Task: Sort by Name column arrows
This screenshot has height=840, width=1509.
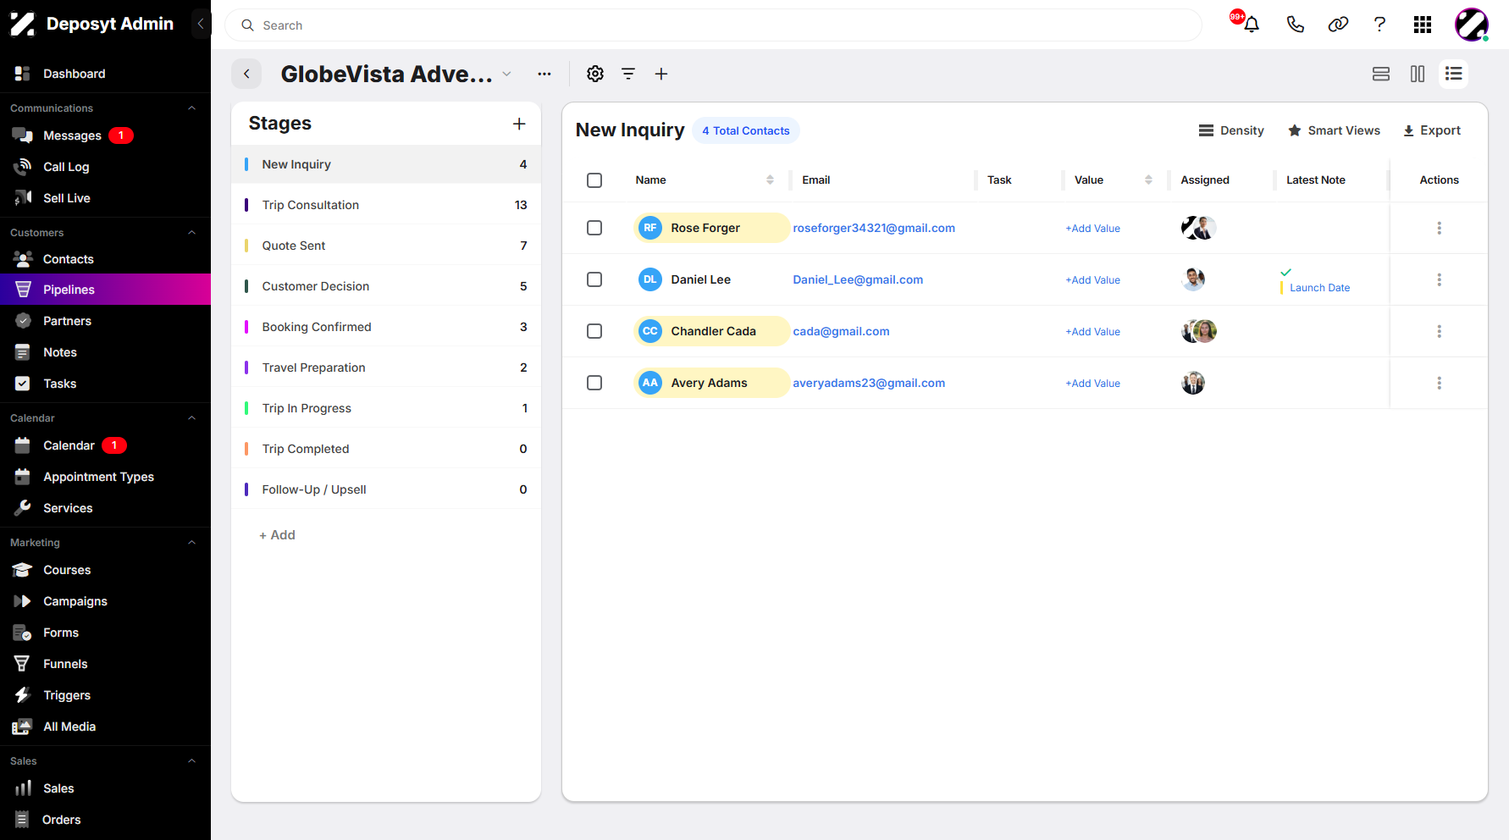Action: click(770, 180)
